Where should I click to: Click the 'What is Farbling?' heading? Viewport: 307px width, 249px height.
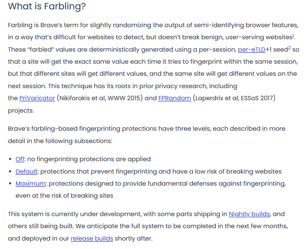point(47,6)
